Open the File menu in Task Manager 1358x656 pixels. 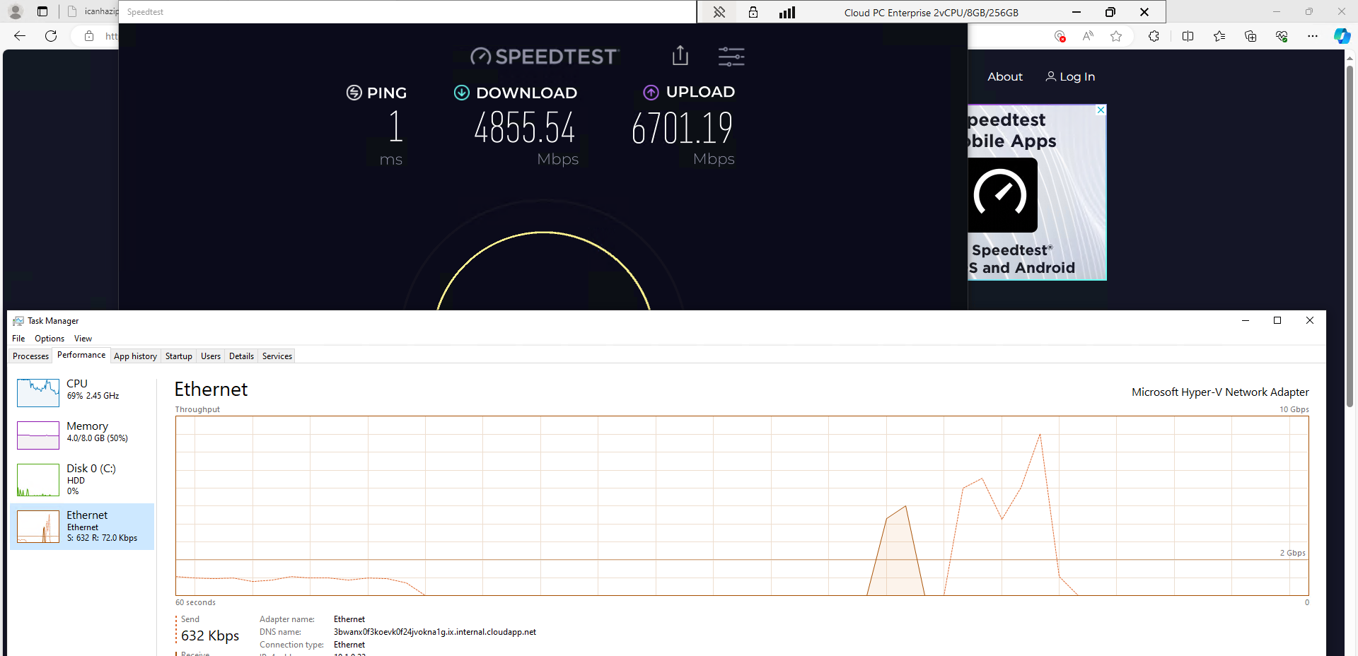[18, 339]
